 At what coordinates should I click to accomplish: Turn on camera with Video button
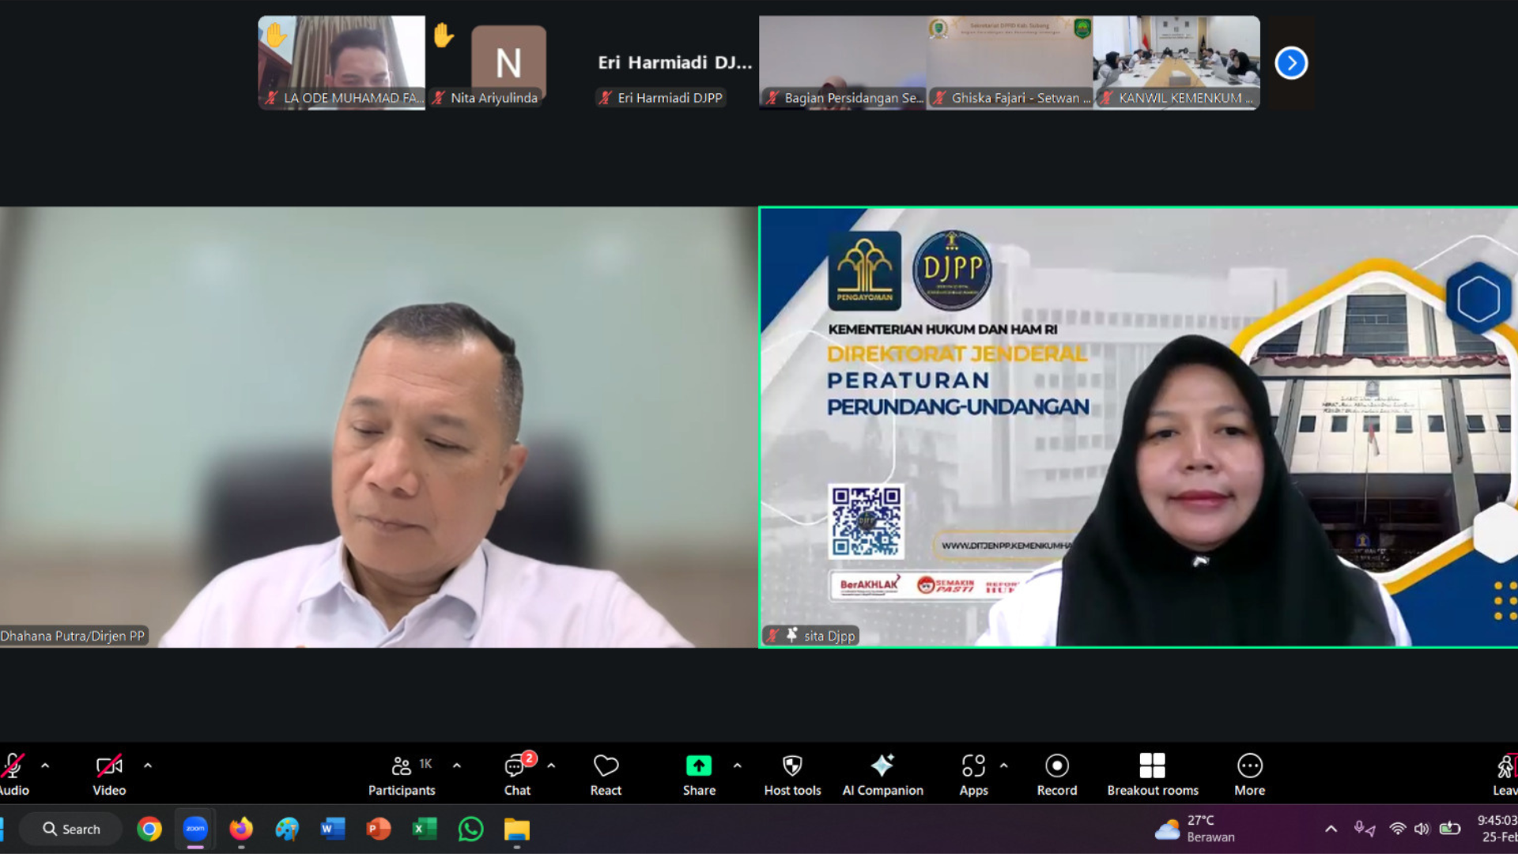coord(109,774)
